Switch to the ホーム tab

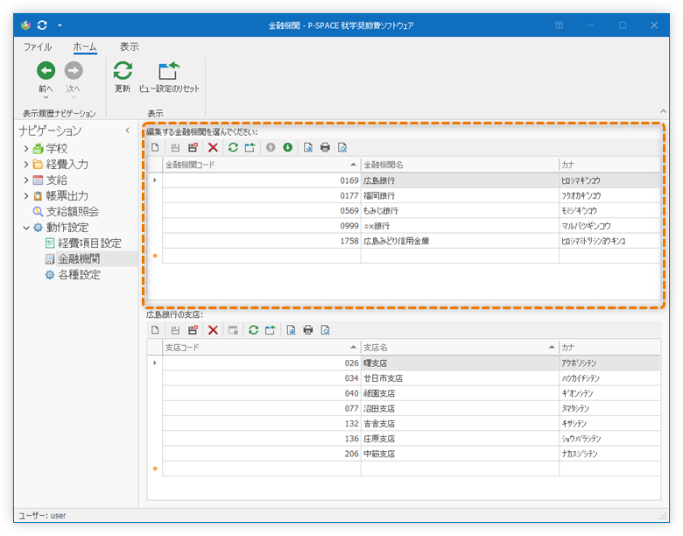tap(85, 46)
